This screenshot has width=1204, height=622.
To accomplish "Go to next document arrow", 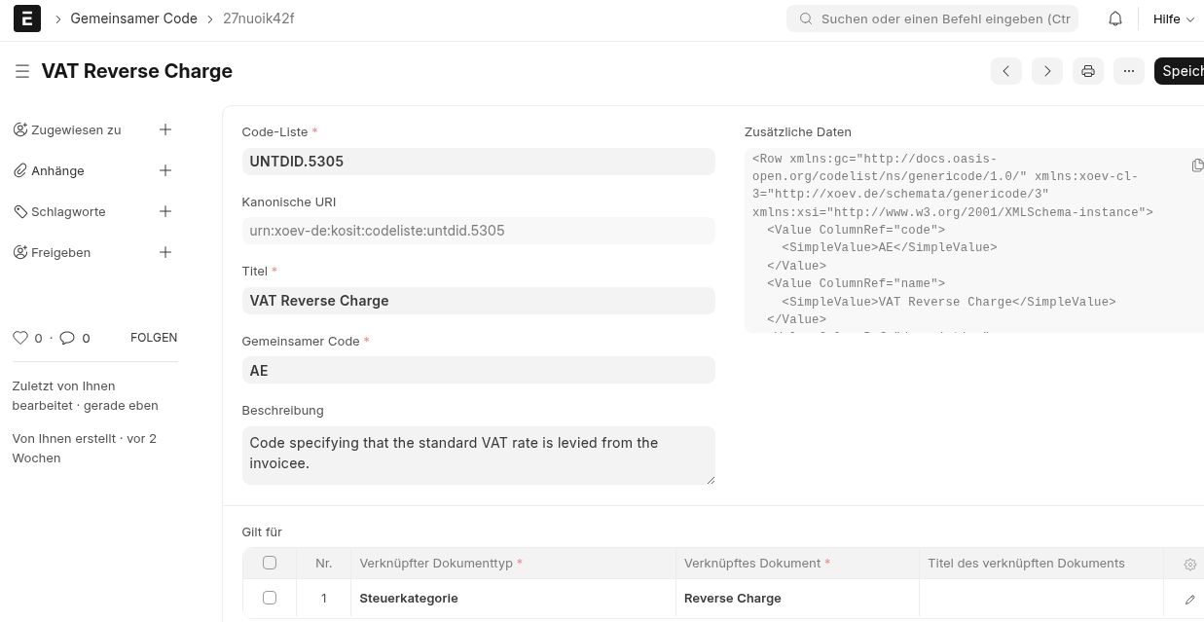I will click(x=1046, y=71).
